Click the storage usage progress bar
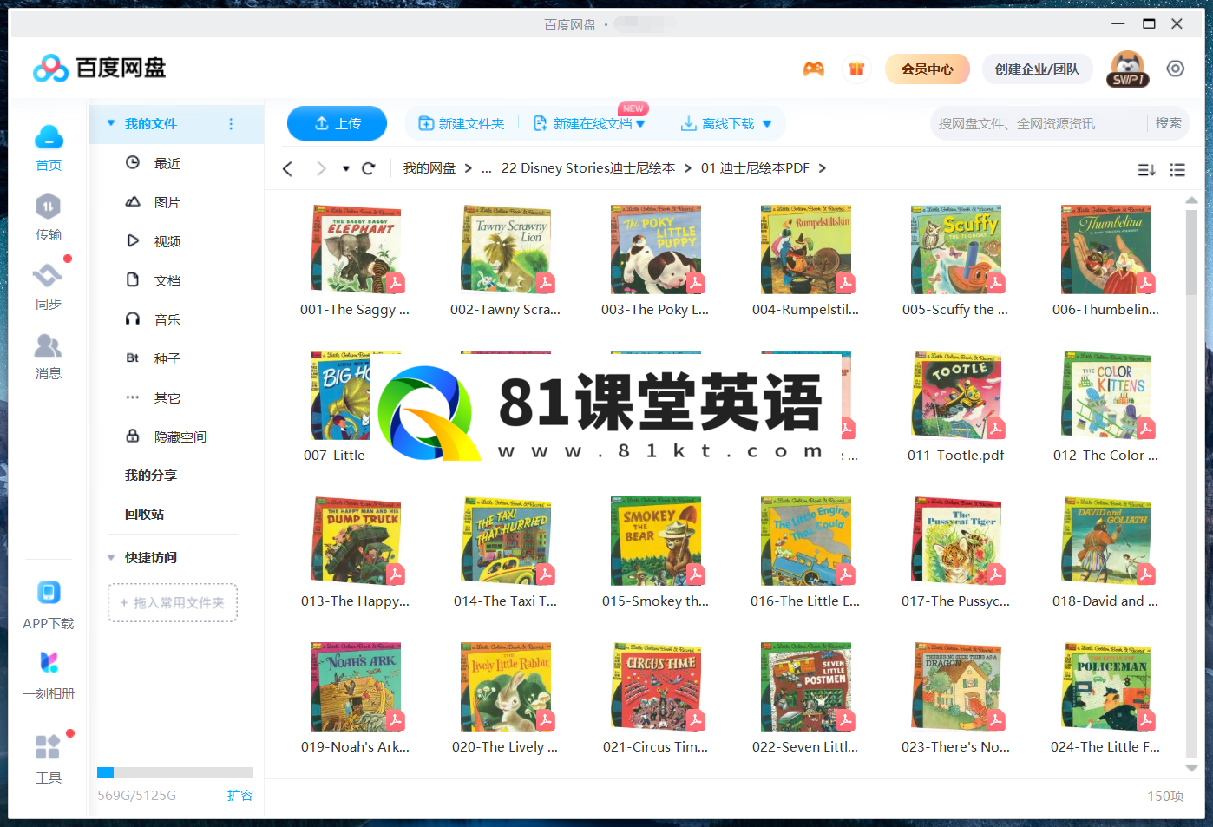Viewport: 1213px width, 827px height. click(x=175, y=772)
